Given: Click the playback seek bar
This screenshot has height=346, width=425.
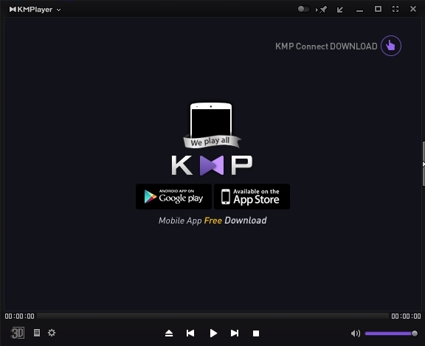Looking at the screenshot, I should coord(212,316).
